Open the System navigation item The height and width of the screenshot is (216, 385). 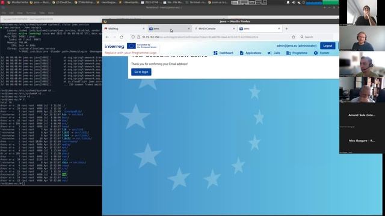pyautogui.click(x=321, y=53)
